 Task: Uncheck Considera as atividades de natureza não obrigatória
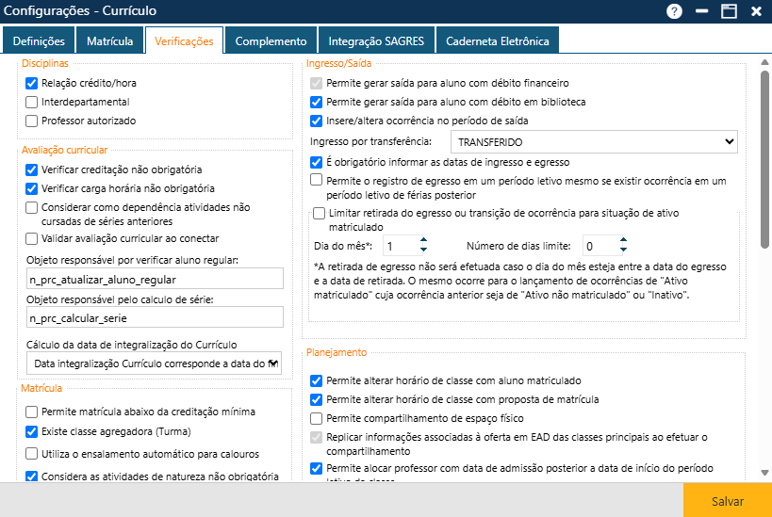pos(31,477)
